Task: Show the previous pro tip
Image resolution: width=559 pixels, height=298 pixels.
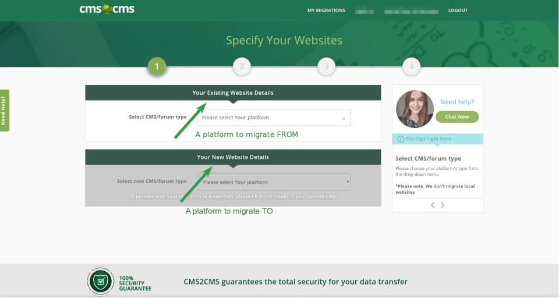Action: 433,205
